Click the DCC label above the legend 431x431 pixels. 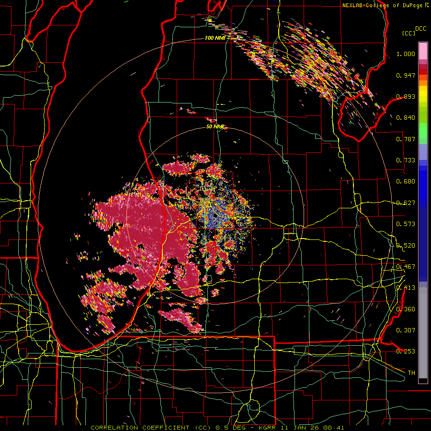[x=420, y=29]
